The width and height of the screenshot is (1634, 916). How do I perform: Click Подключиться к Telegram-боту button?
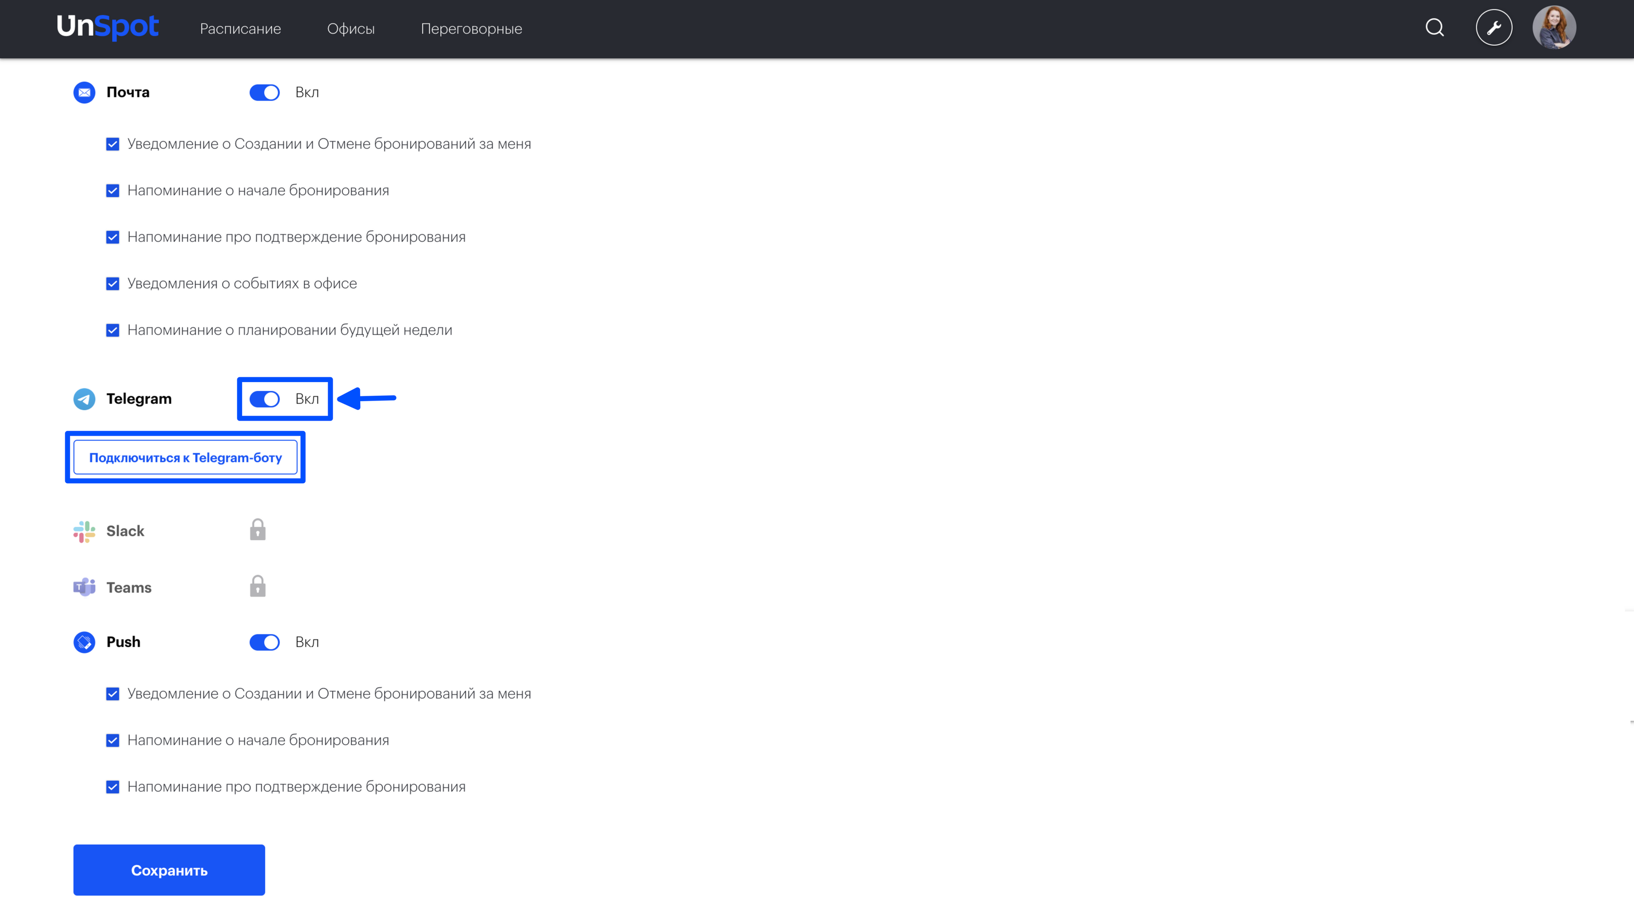[x=185, y=457]
